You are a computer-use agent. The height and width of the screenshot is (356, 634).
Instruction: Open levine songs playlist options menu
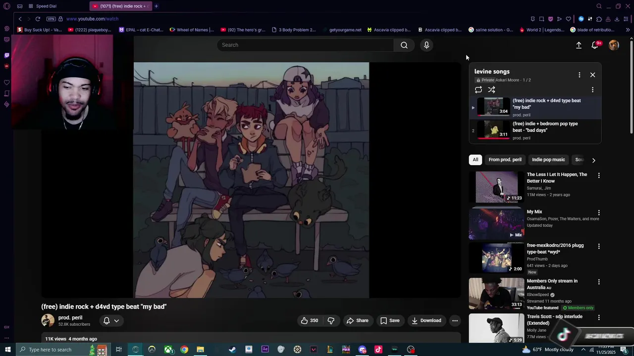click(x=580, y=75)
